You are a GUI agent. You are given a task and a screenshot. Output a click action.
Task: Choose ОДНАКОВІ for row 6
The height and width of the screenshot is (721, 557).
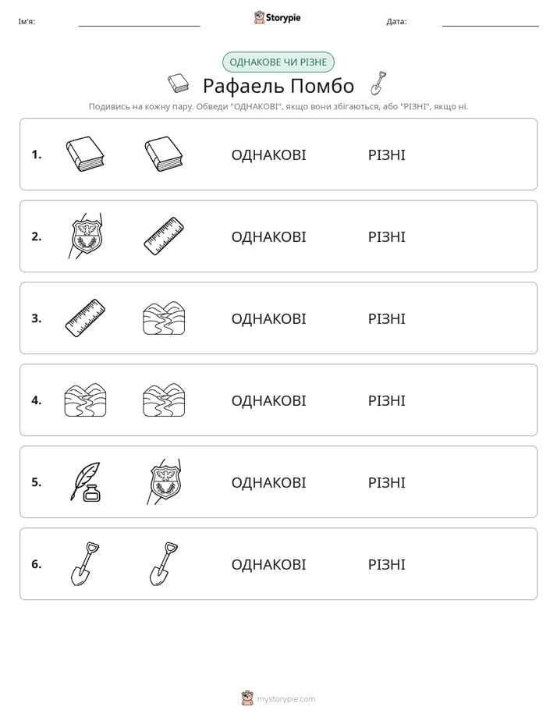click(268, 564)
